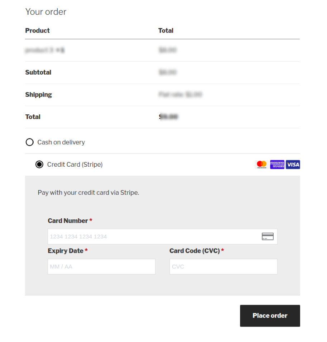The height and width of the screenshot is (342, 327).
Task: Select the Credit Card (Stripe) radio button
Action: tap(39, 165)
